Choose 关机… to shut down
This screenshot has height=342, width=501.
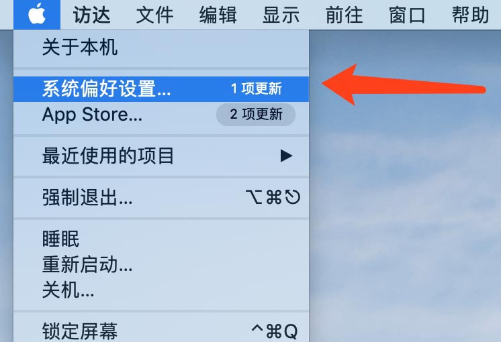point(161,290)
